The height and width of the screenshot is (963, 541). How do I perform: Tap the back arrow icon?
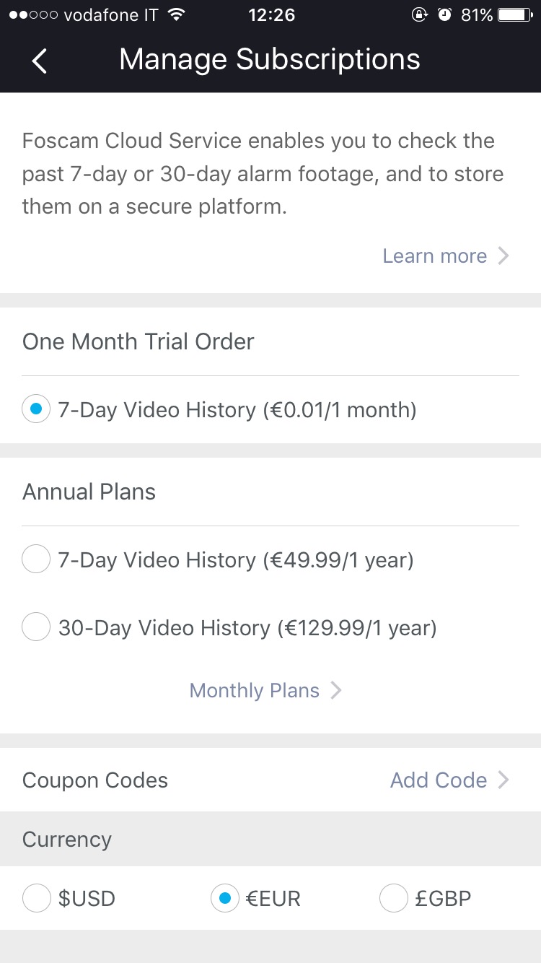pos(40,61)
